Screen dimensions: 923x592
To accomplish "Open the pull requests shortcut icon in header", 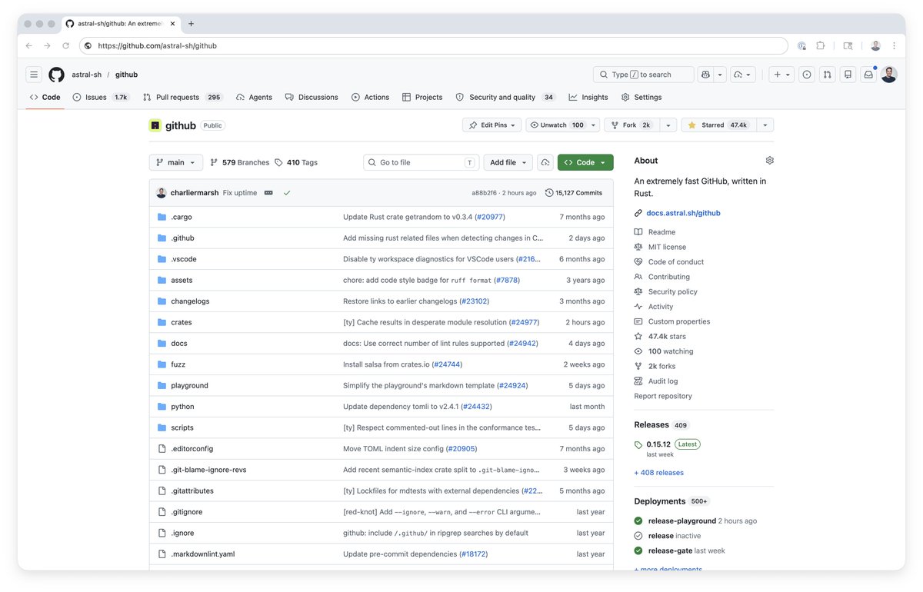I will pos(827,75).
